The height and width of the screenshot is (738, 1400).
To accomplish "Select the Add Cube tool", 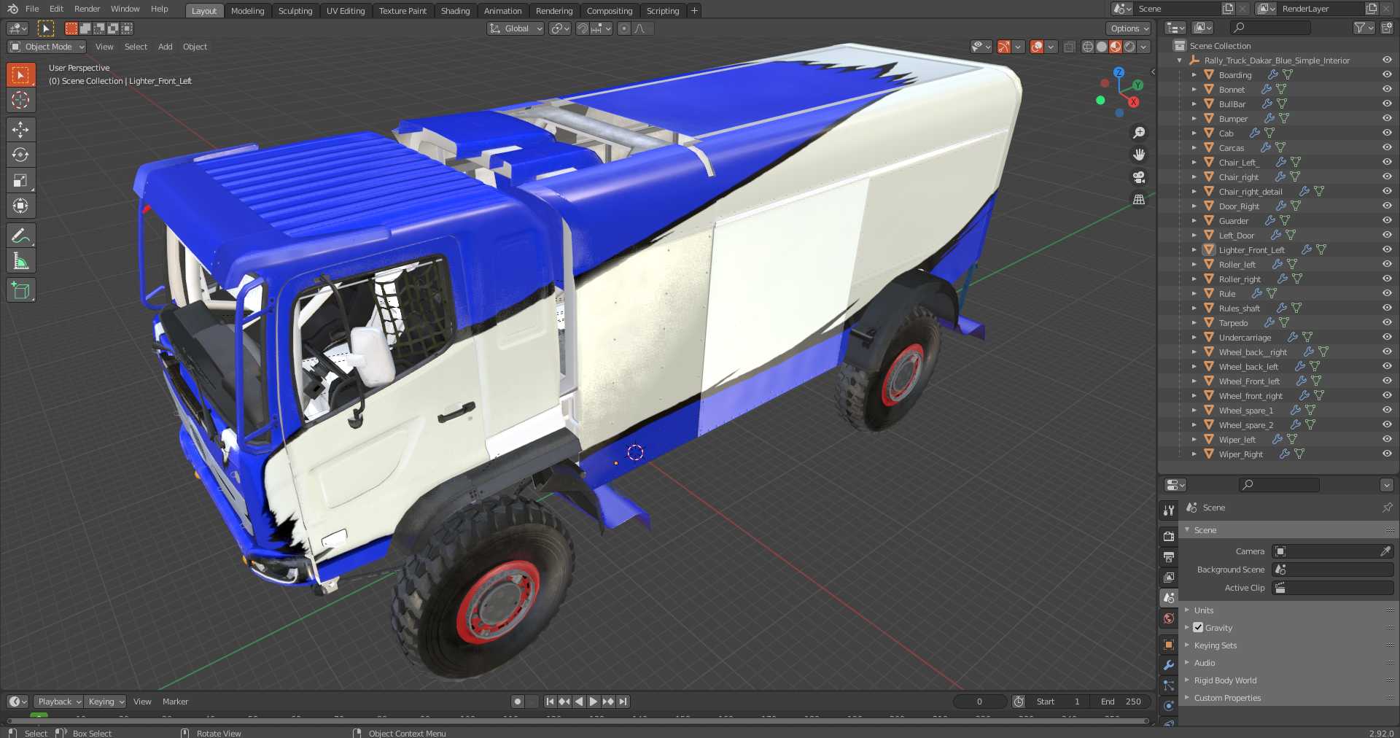I will pyautogui.click(x=20, y=290).
